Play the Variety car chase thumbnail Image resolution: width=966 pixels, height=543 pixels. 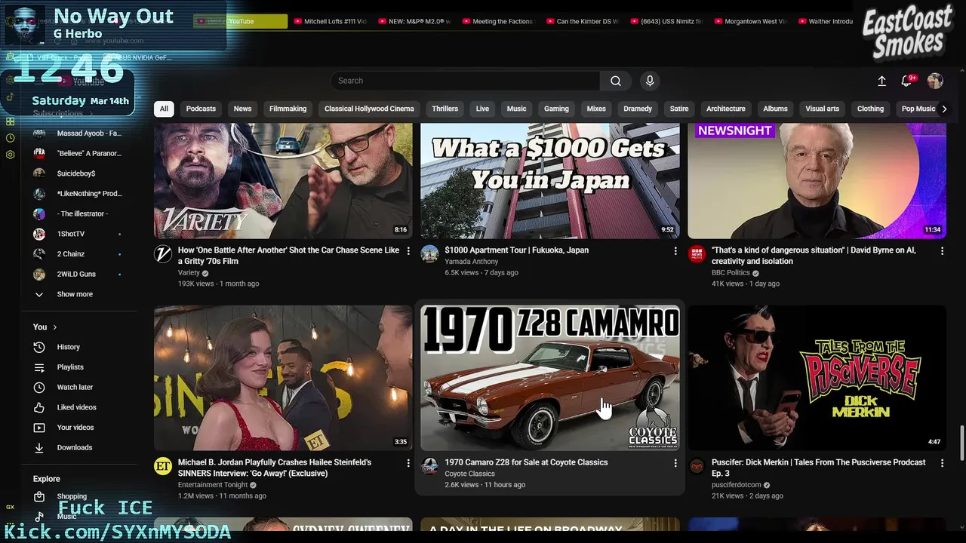(283, 181)
